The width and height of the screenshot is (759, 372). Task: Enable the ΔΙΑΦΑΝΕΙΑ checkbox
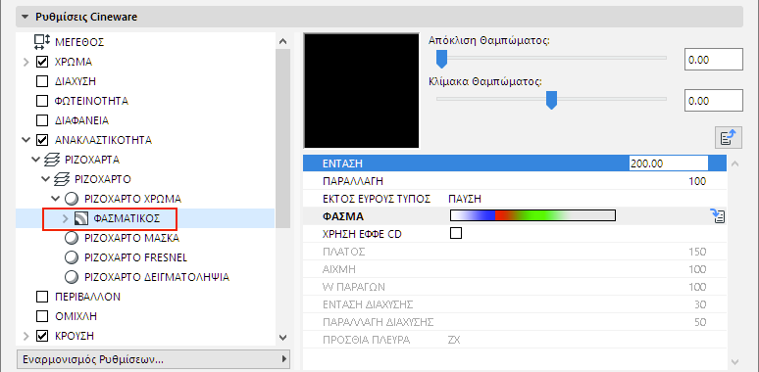(42, 120)
